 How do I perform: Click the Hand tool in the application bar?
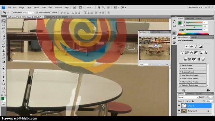pos(99,7)
